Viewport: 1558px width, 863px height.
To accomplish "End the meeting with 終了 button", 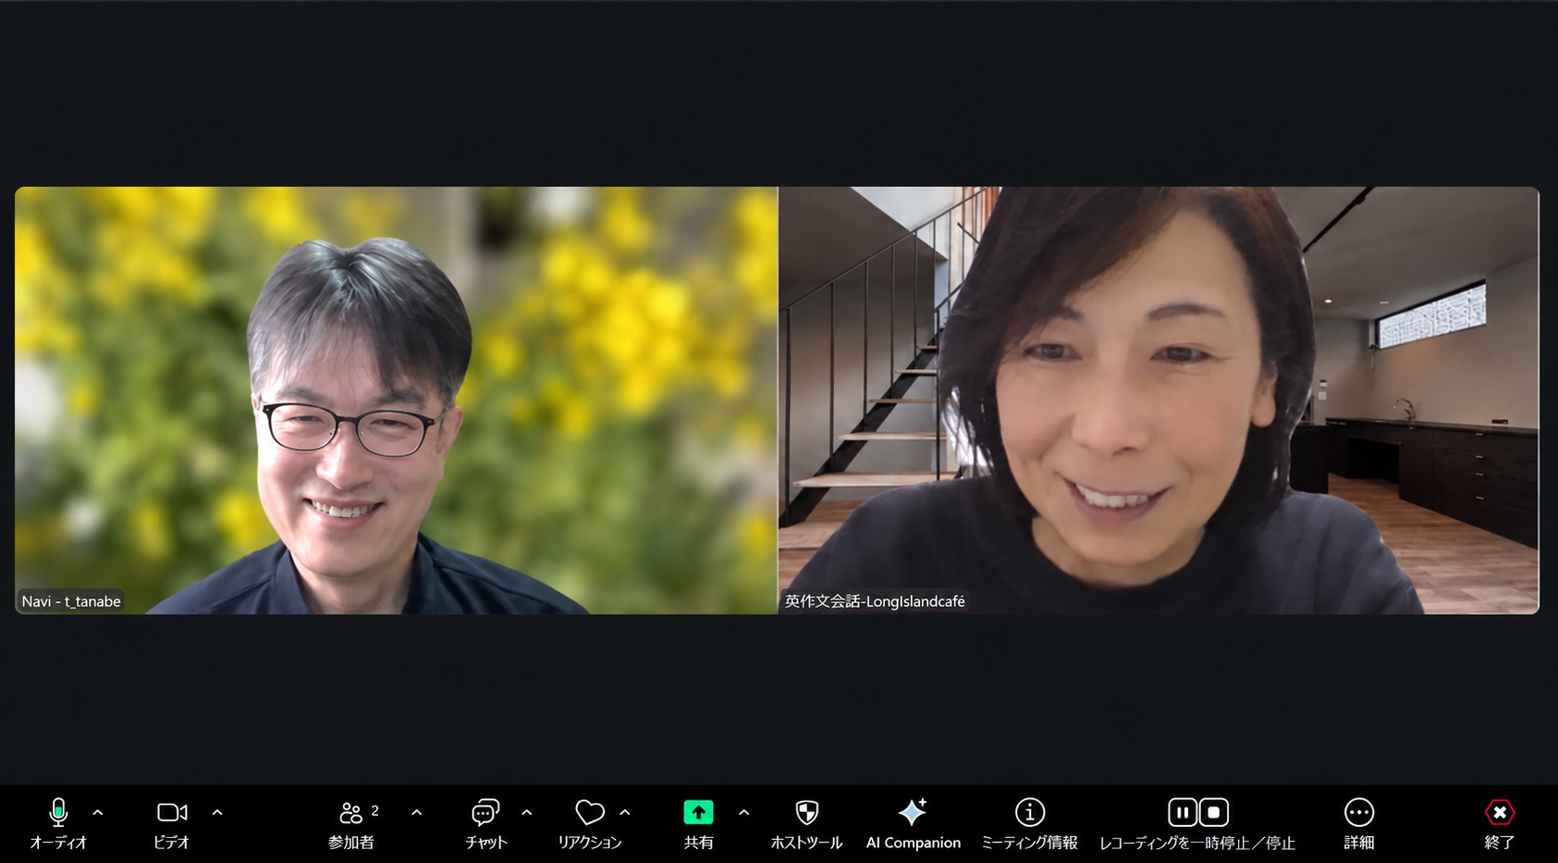I will [1500, 823].
